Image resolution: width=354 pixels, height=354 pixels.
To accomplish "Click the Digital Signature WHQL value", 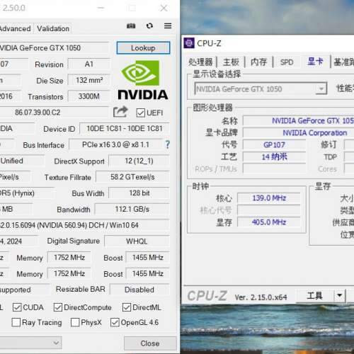I will 137,241.
